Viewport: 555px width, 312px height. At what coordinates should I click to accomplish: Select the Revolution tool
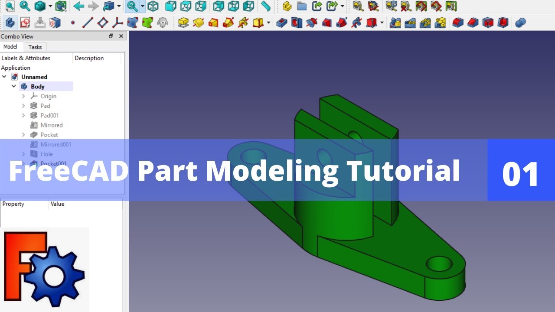[198, 22]
